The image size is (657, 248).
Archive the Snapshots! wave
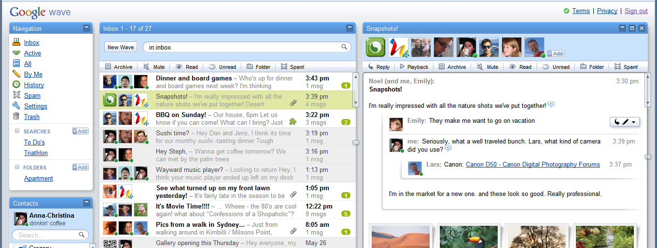click(452, 67)
